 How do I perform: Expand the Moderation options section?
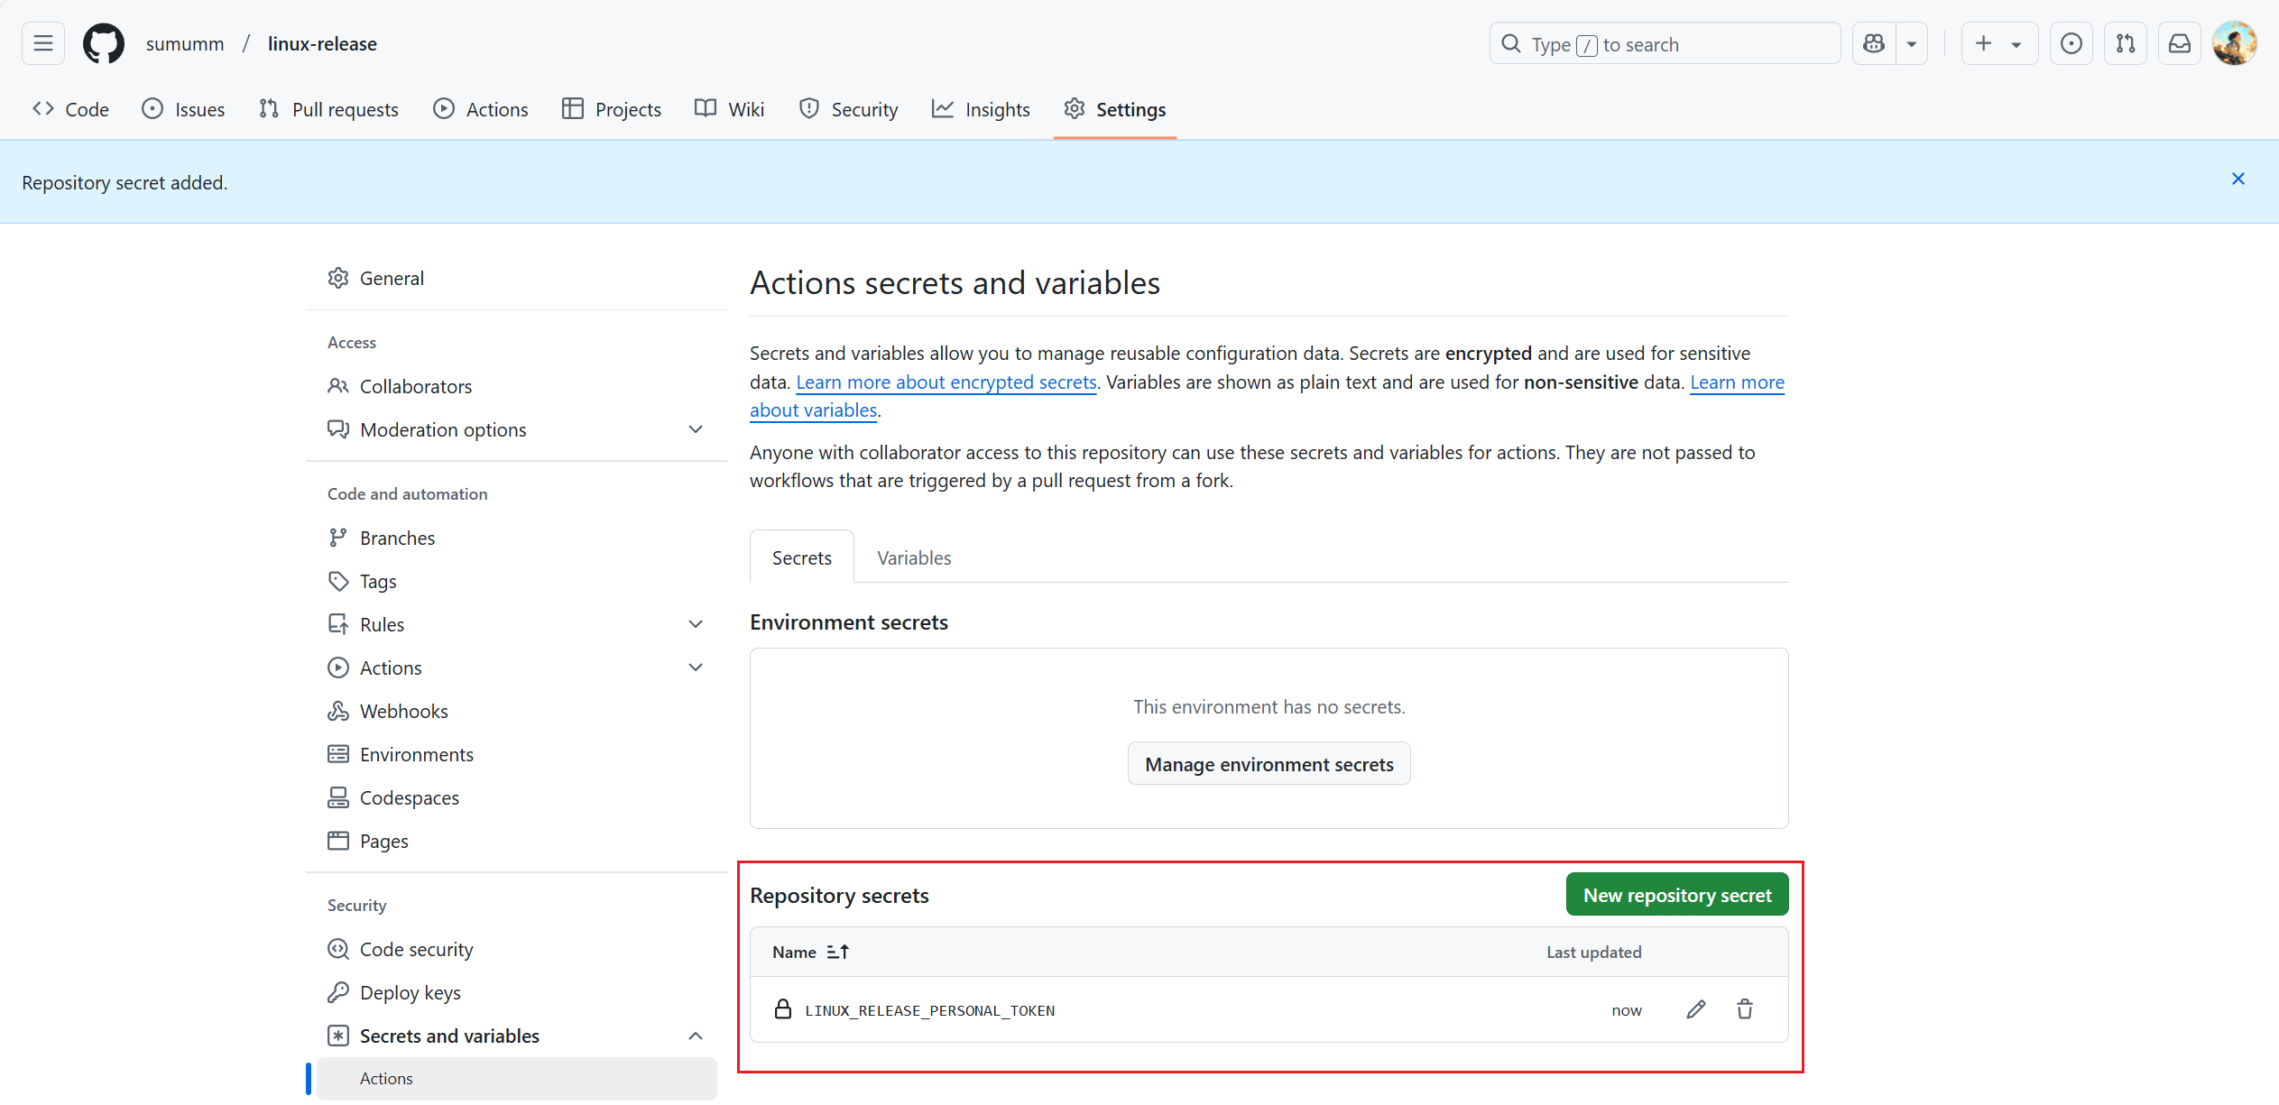pos(695,429)
